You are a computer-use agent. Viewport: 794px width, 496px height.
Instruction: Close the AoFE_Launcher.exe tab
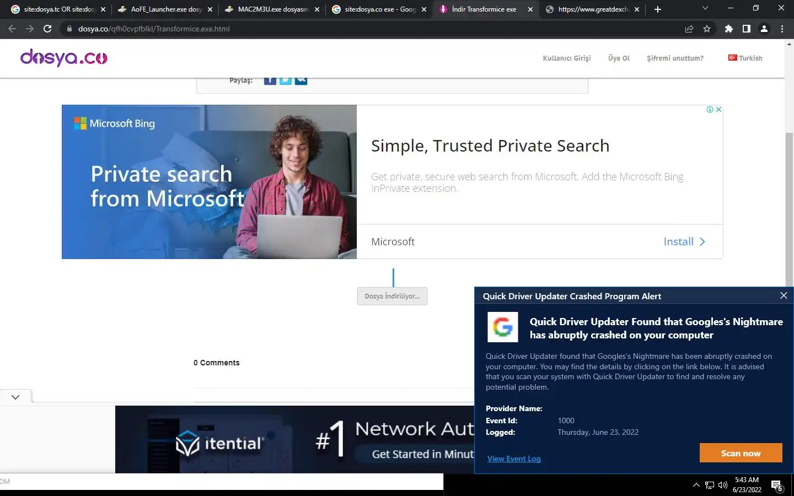pyautogui.click(x=210, y=9)
